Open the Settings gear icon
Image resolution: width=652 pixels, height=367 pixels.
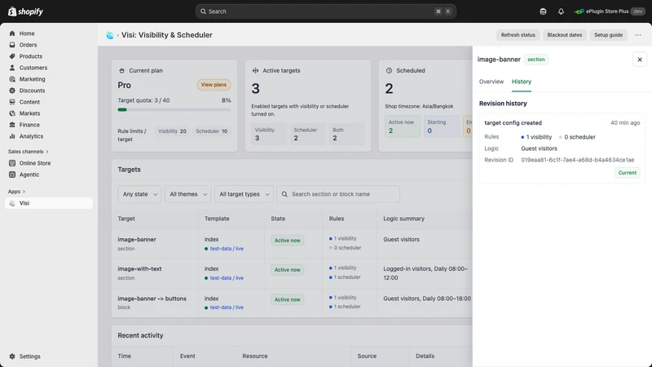[x=12, y=356]
